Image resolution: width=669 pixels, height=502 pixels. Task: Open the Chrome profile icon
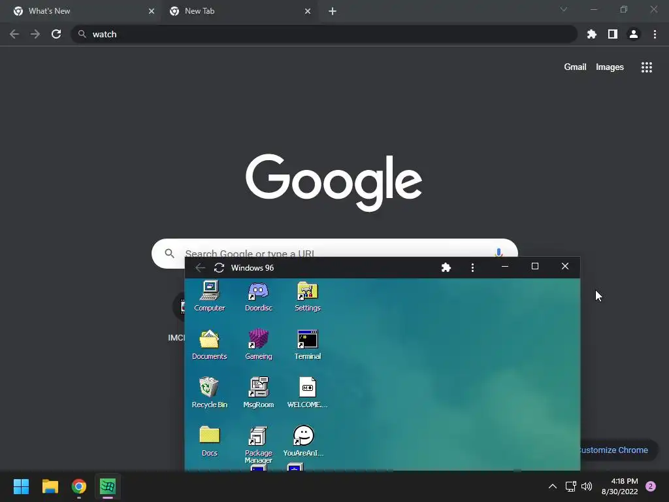point(634,34)
